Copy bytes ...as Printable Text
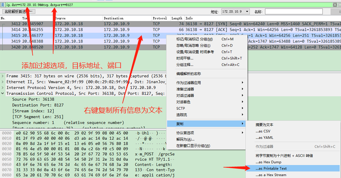341x178 pixels. (293, 168)
